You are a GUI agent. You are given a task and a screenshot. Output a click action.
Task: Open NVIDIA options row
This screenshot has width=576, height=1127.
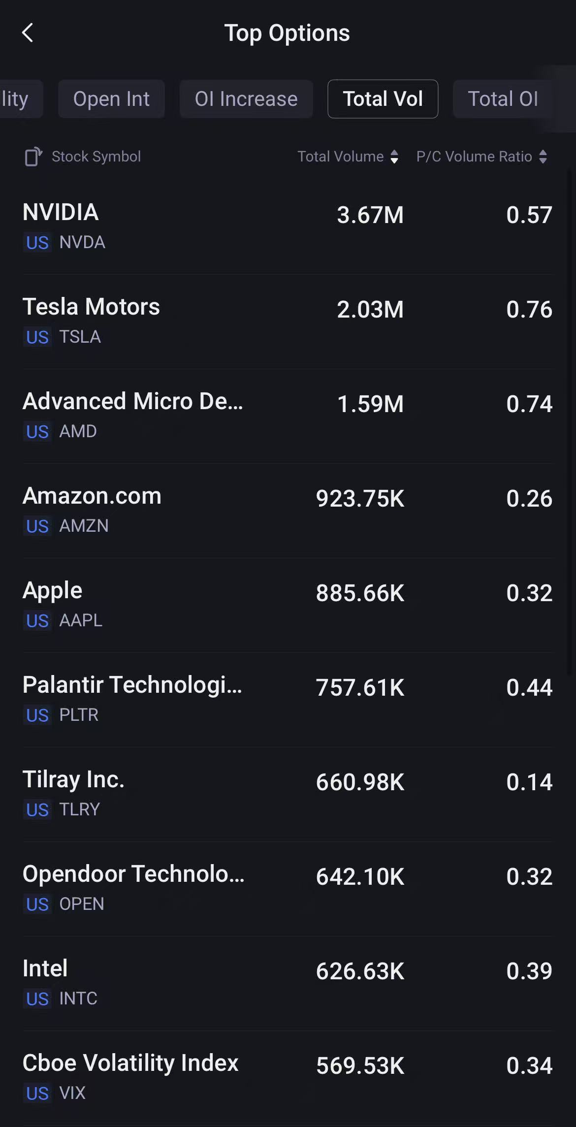point(288,226)
